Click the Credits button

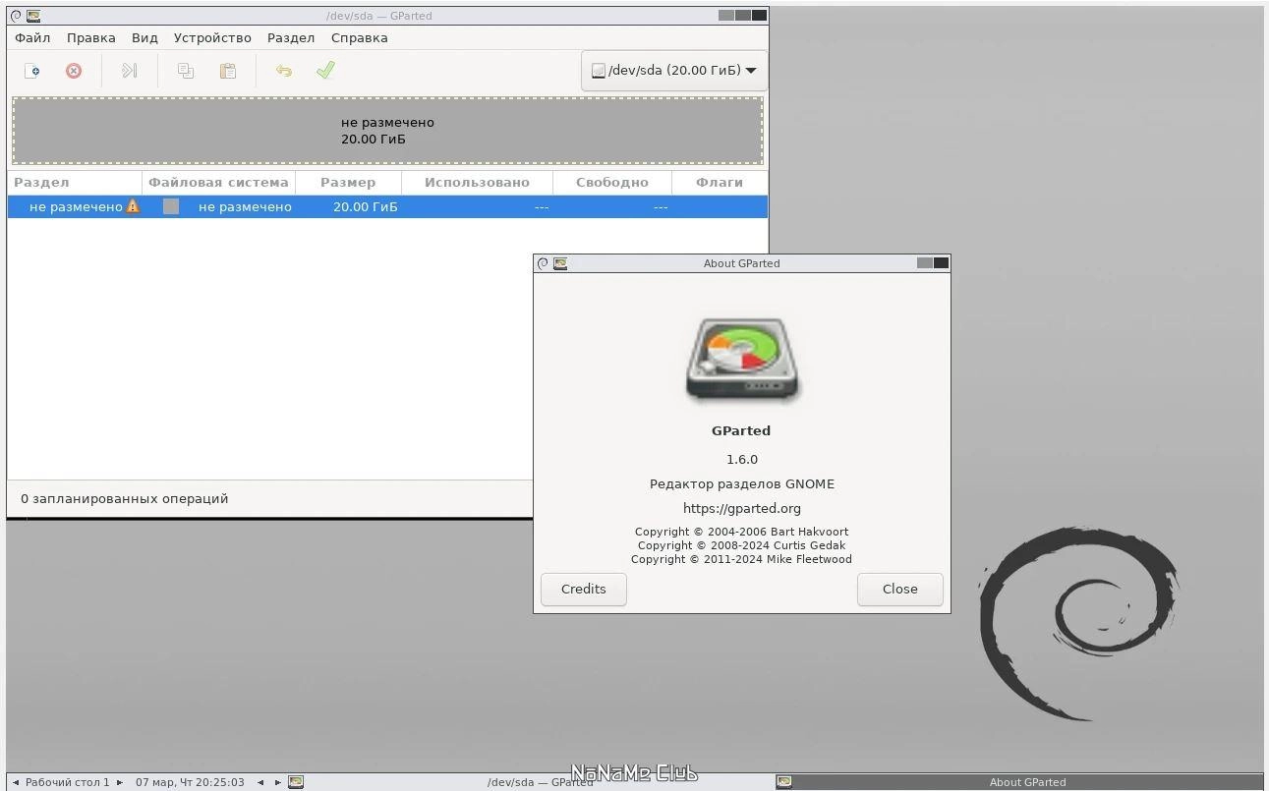[584, 590]
